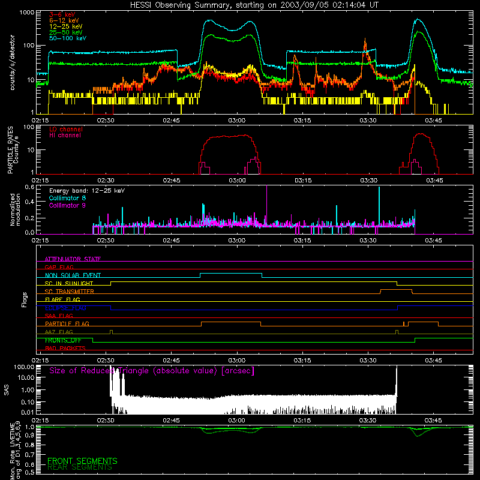
Task: Click the Mon. Rate LIVETIME axis title
Action: [15, 451]
